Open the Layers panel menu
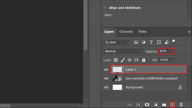Viewport: 192px width, 108px height. (x=189, y=32)
